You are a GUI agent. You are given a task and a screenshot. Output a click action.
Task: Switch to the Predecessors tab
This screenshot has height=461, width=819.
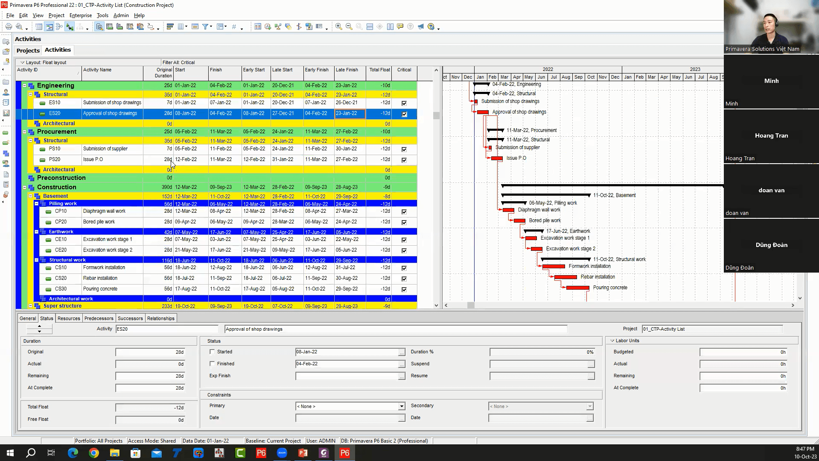coord(99,318)
